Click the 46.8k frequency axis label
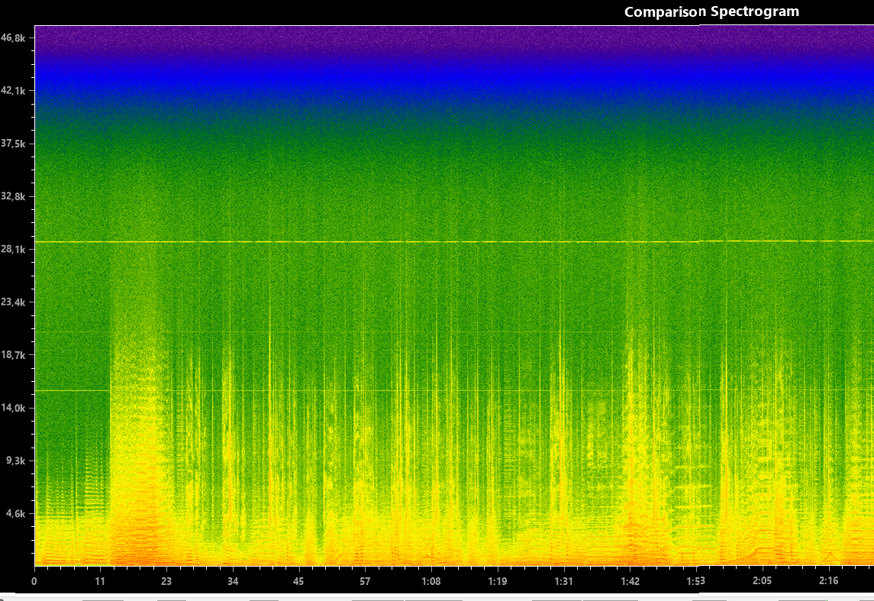The image size is (874, 601). (15, 37)
